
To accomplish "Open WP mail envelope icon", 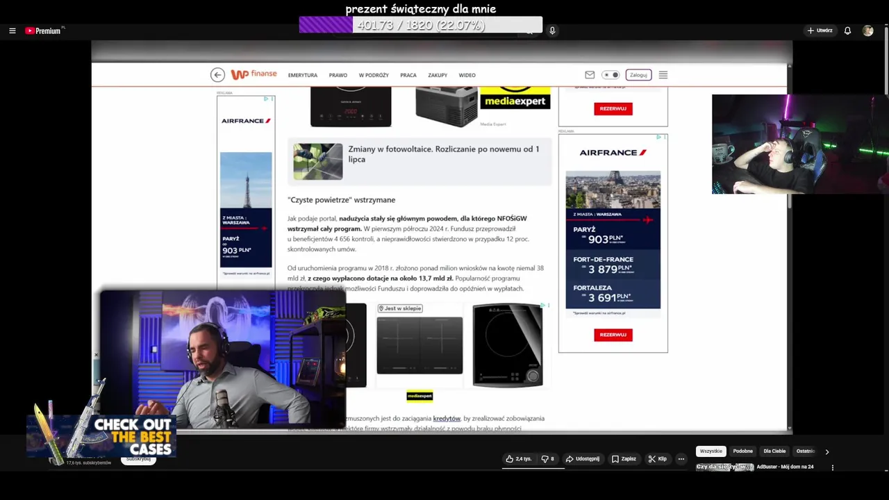I will point(590,75).
